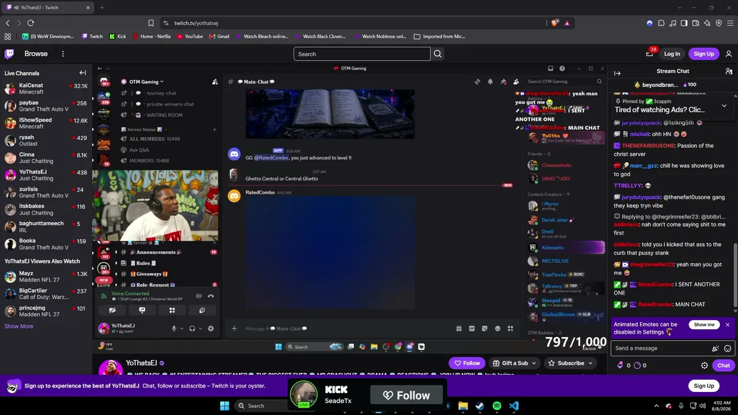Select the YoThatsEJ - Twitch browser tab
Screen dimensions: 738x415
click(48, 7)
